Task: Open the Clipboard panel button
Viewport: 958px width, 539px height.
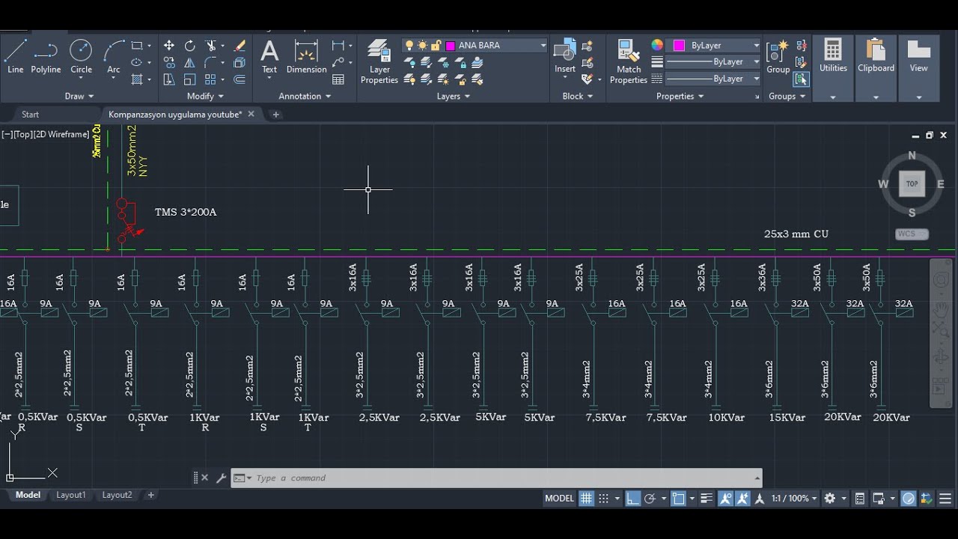Action: [876, 67]
